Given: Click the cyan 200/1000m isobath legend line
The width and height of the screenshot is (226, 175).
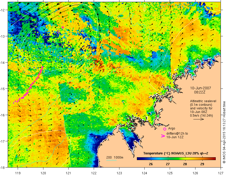Looking at the screenshot, I should tap(111, 160).
